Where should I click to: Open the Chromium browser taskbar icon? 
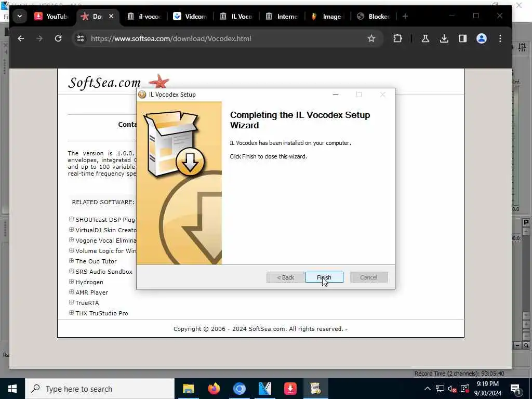[239, 389]
